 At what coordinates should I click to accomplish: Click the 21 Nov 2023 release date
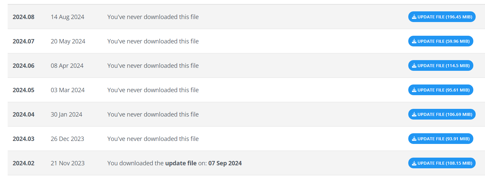click(68, 163)
